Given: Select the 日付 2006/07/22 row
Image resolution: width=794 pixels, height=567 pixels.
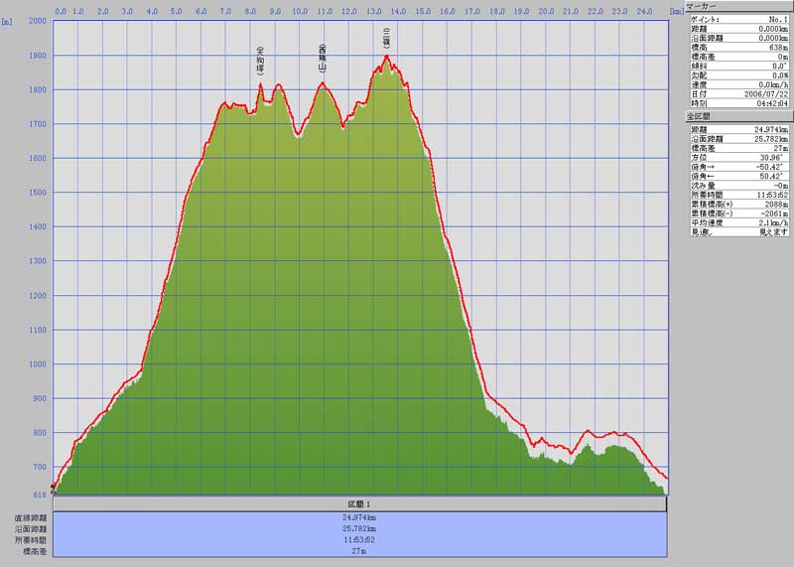Looking at the screenshot, I should (737, 93).
